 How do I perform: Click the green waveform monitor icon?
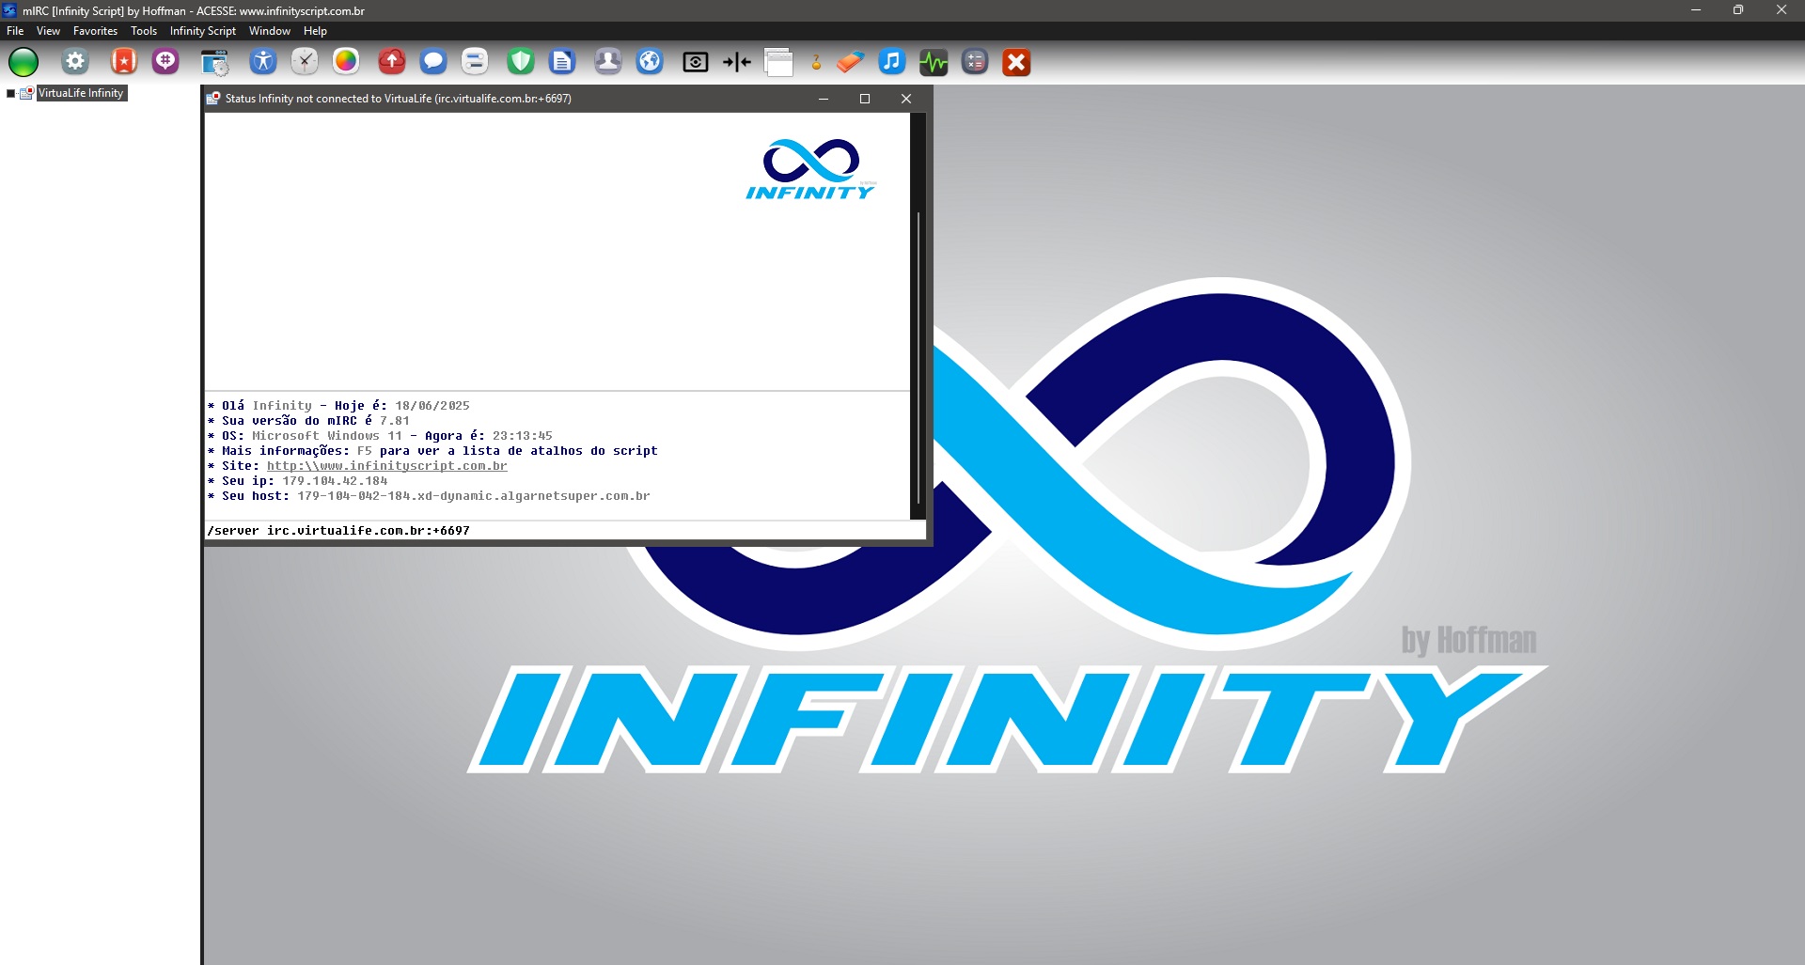point(933,62)
